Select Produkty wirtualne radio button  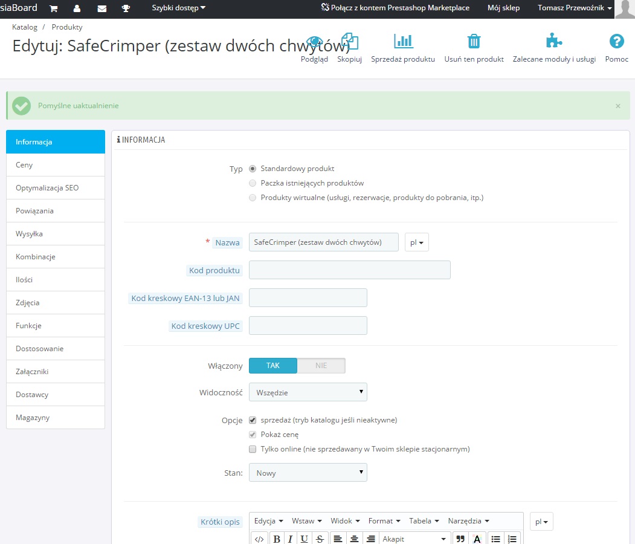click(253, 198)
